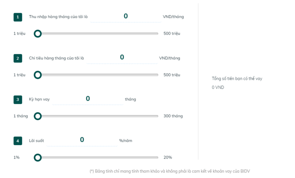
Task: Focus the monthly expense amount field
Action: click(122, 58)
